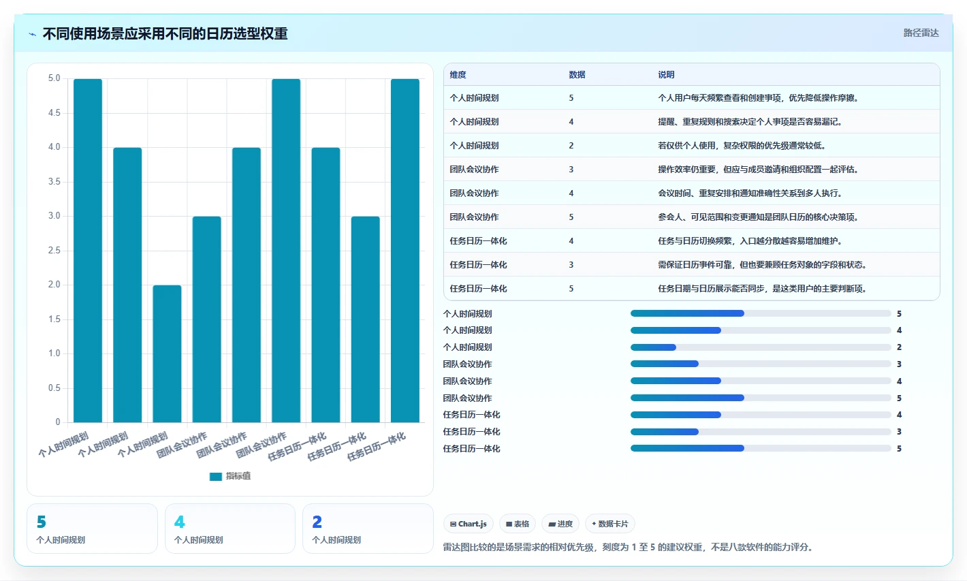The height and width of the screenshot is (581, 967).
Task: Toggle the 指标值 legend swatch in the chart
Action: pos(216,476)
